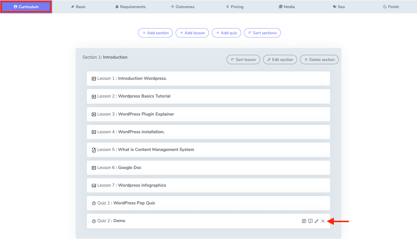The height and width of the screenshot is (239, 417).
Task: Click the question mark icon beside Quiz 1
Action: [94, 203]
